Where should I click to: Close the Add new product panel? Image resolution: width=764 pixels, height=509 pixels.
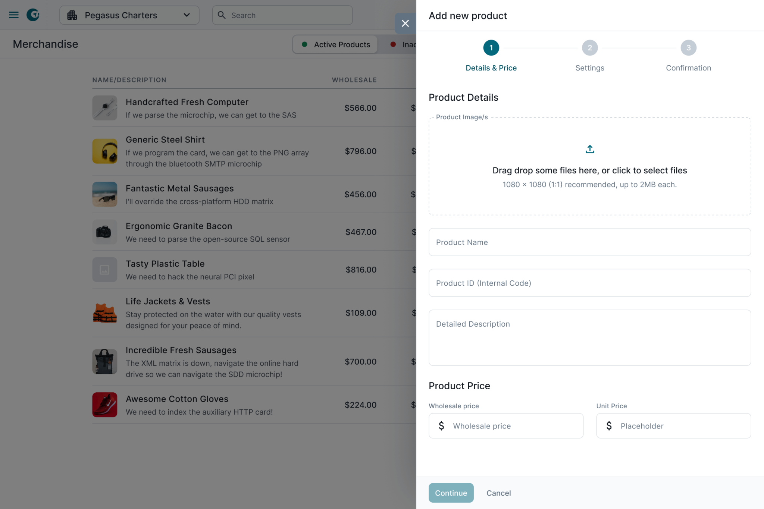tap(405, 23)
